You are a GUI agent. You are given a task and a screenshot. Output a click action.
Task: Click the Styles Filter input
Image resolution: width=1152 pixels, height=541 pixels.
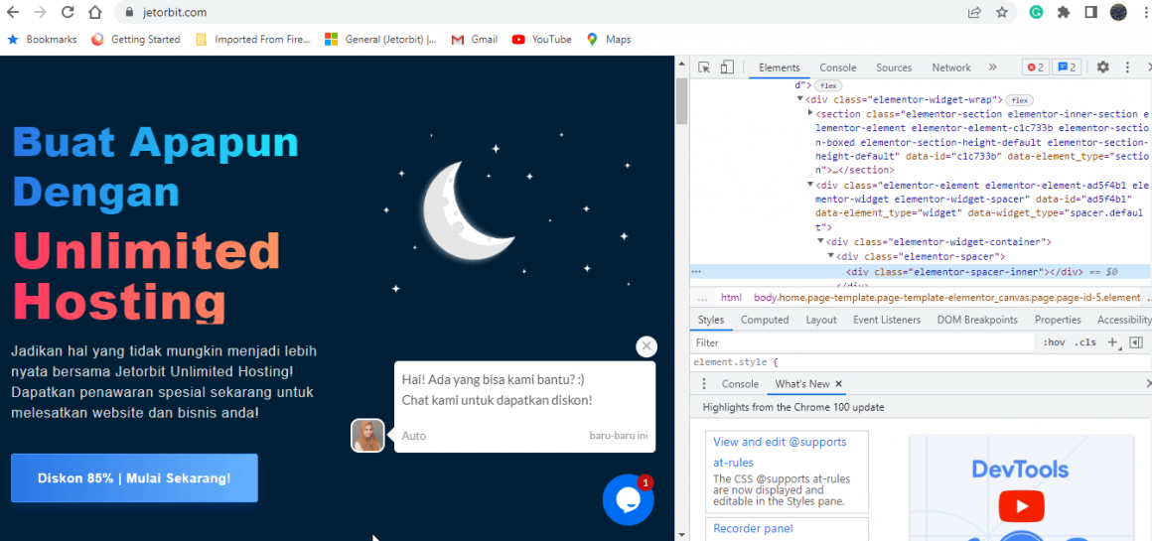pos(863,342)
